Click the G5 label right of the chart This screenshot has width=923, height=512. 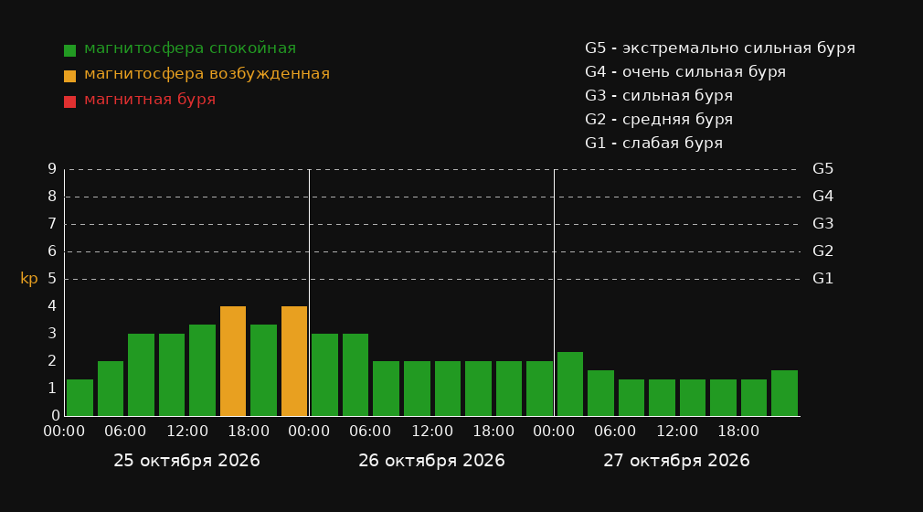(822, 169)
